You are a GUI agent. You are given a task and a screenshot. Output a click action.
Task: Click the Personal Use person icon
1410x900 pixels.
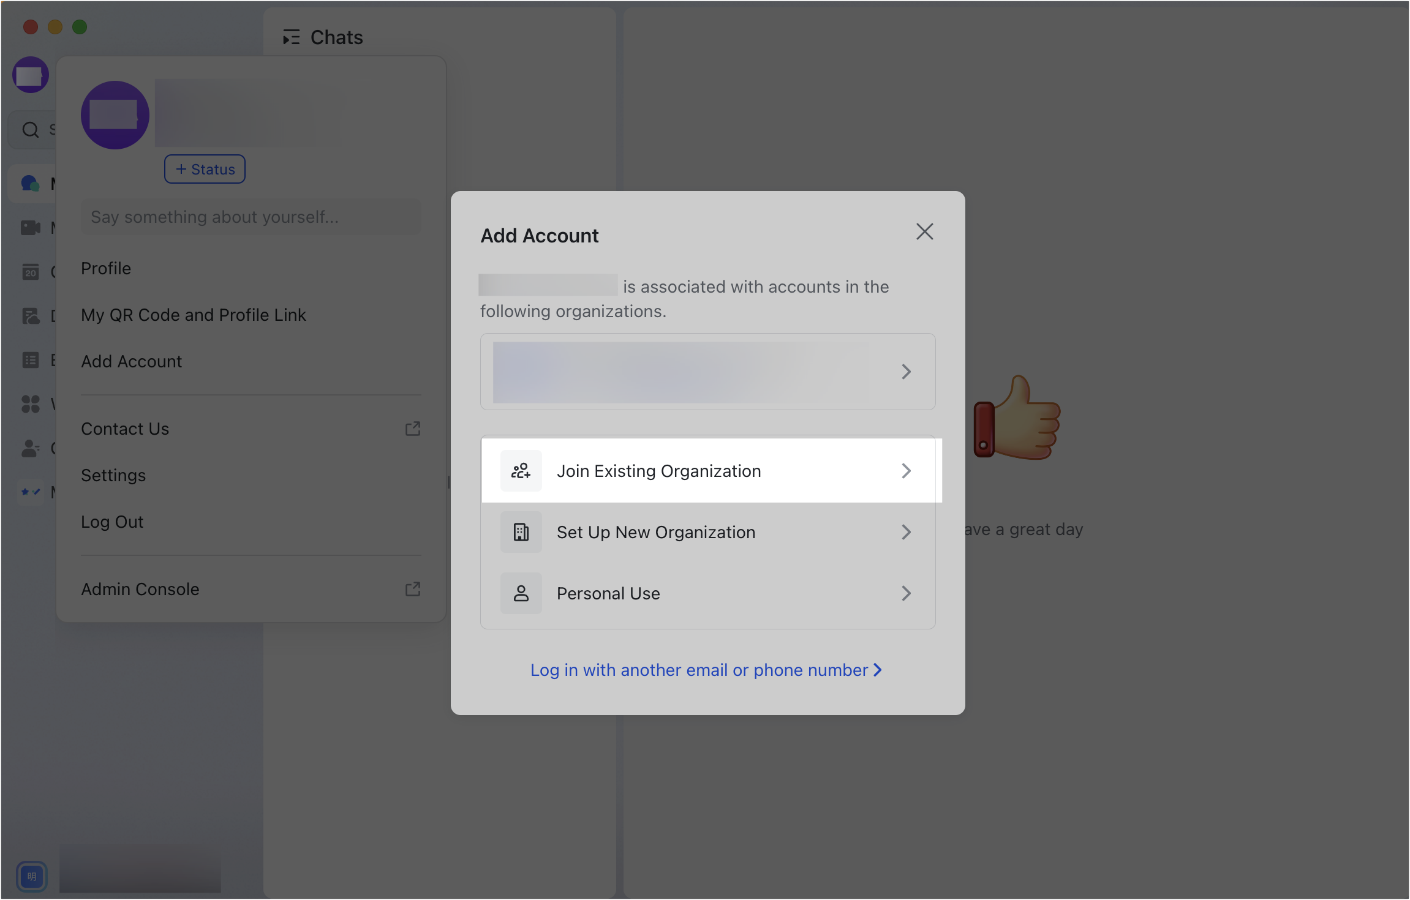(x=521, y=593)
